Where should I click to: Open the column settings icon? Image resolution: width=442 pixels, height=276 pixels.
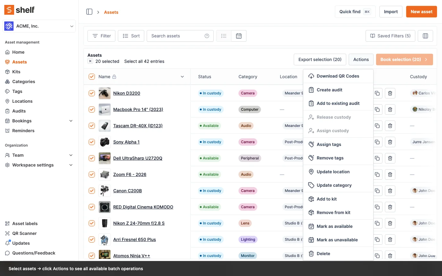[x=425, y=36]
